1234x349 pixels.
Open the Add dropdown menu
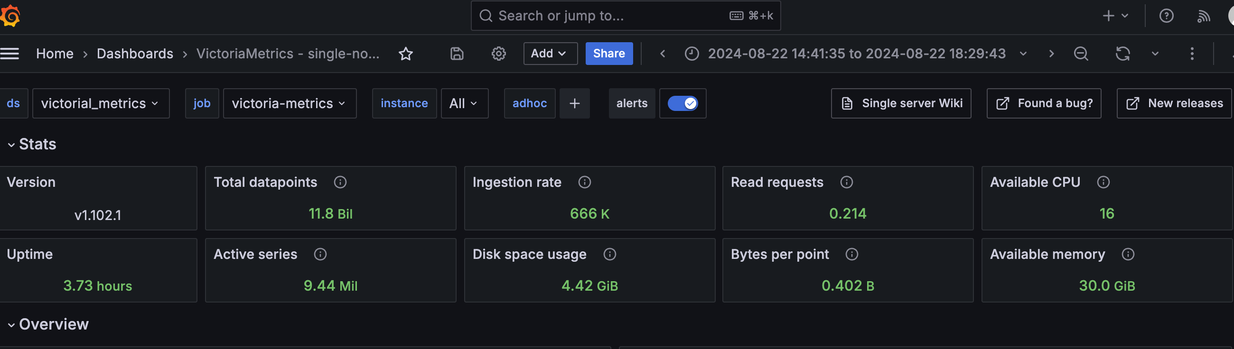coord(550,54)
